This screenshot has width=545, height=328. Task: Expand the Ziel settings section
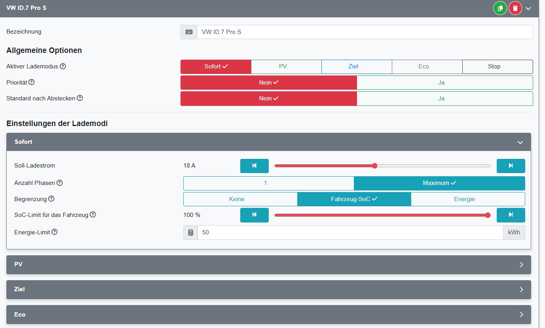(269, 290)
